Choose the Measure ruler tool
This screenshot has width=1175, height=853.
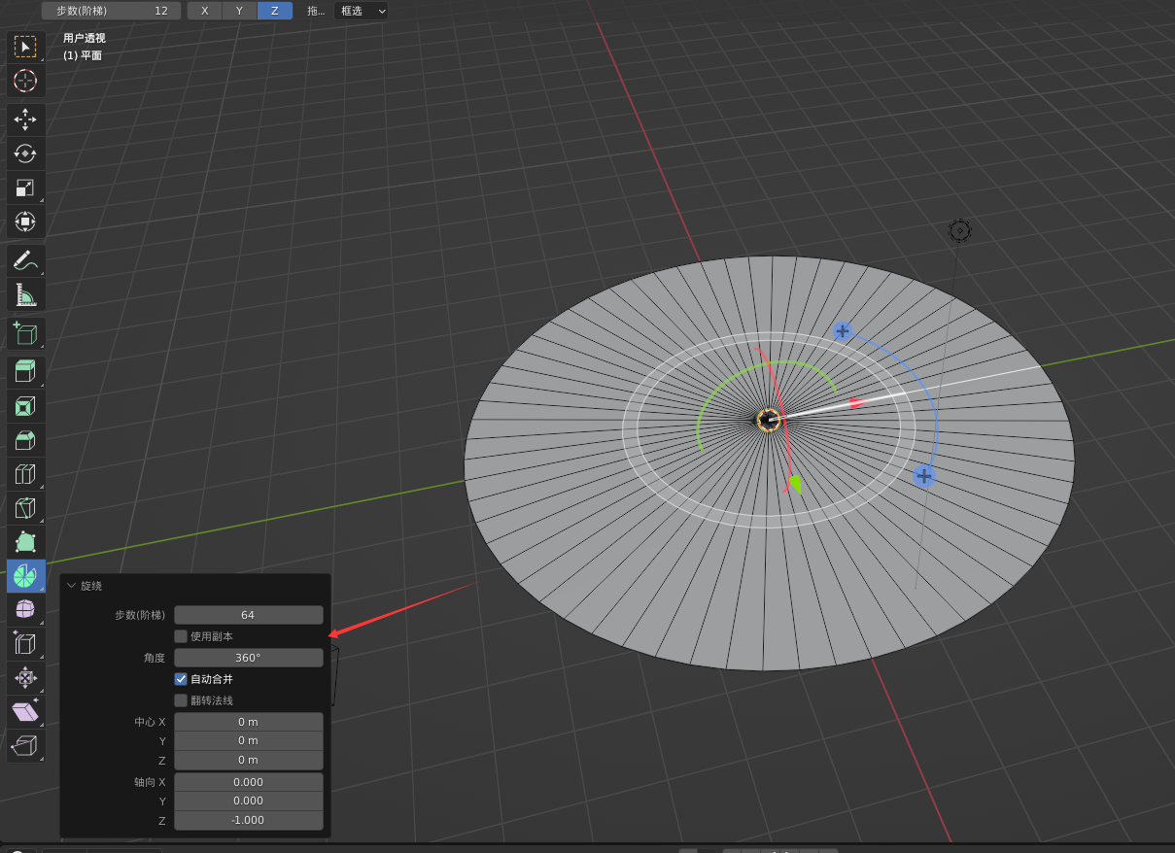25,294
